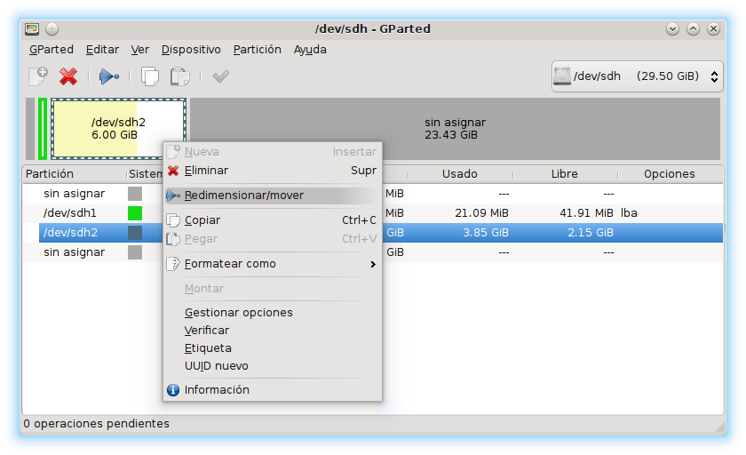Open the Partición menu
The image size is (746, 455).
(x=257, y=50)
